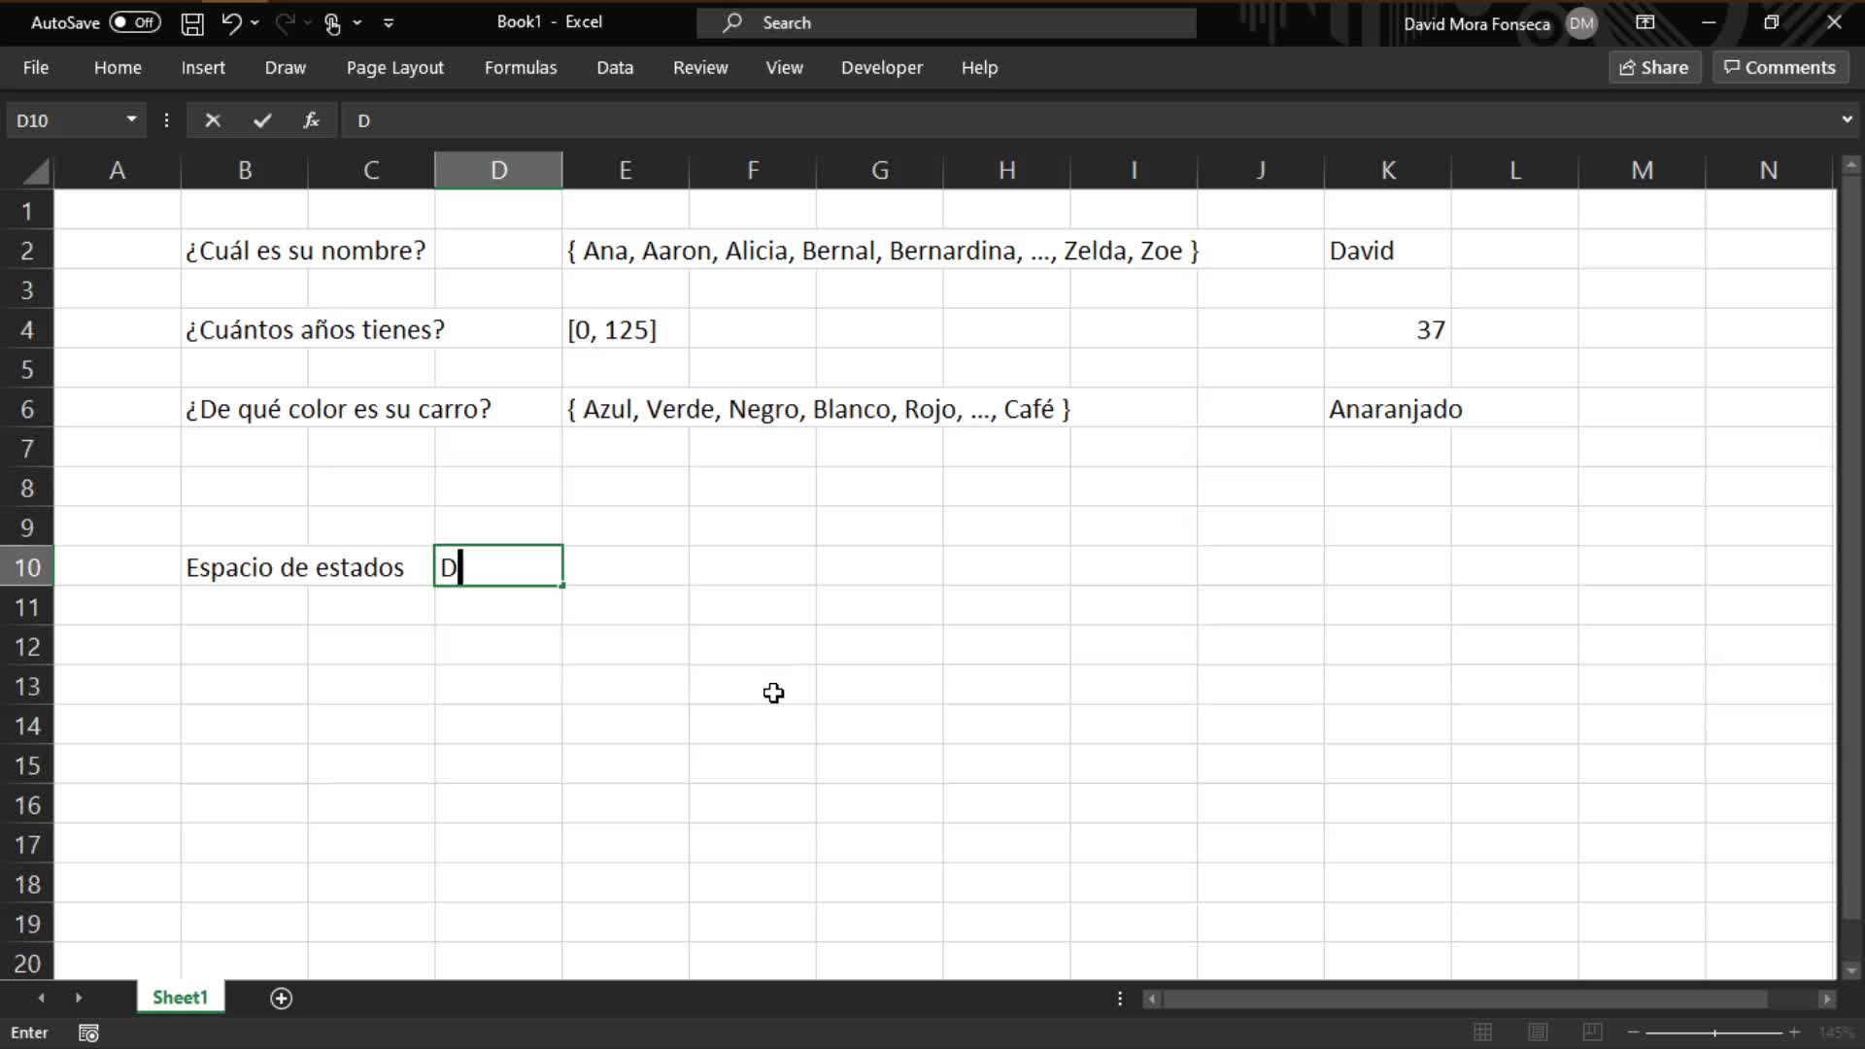1865x1049 pixels.
Task: Click the Search box in title bar
Action: click(x=946, y=23)
